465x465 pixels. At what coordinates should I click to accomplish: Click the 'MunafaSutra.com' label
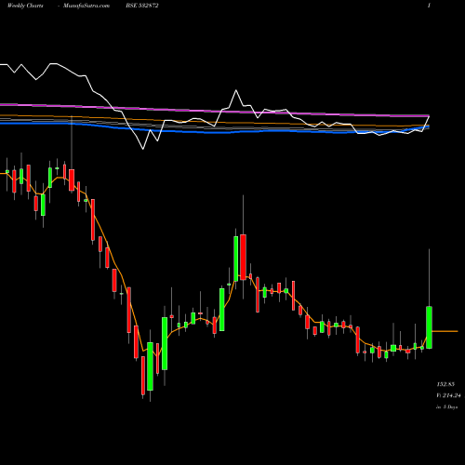point(86,6)
